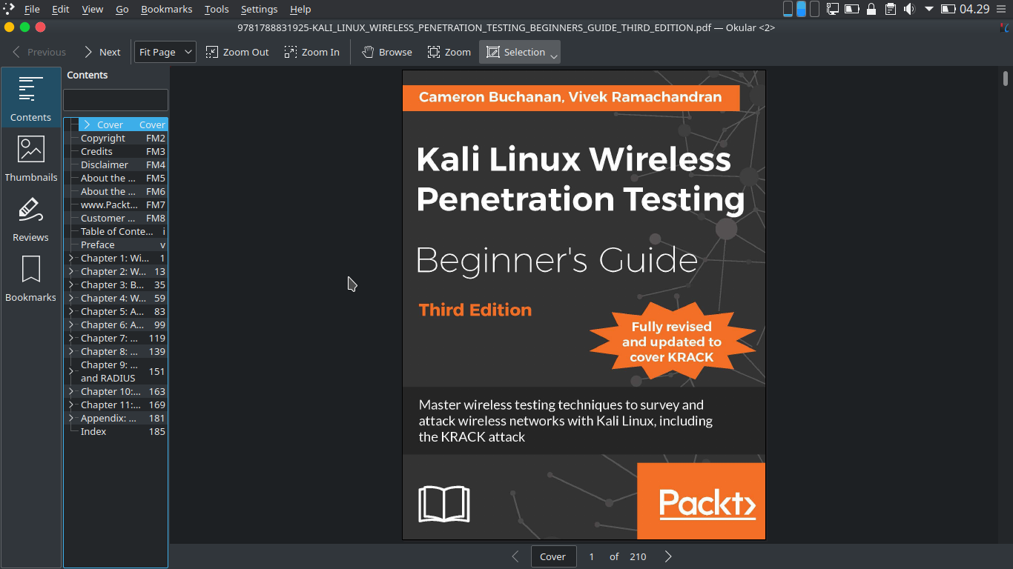Expand the Cover tree entry
Viewport: 1013px width, 569px height.
[87, 124]
